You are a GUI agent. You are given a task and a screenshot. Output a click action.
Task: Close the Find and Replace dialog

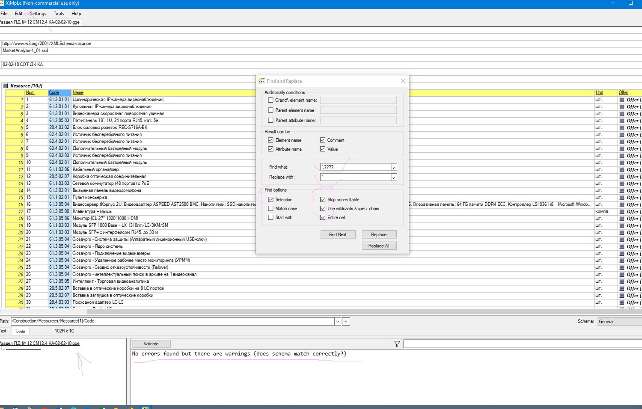coord(402,81)
